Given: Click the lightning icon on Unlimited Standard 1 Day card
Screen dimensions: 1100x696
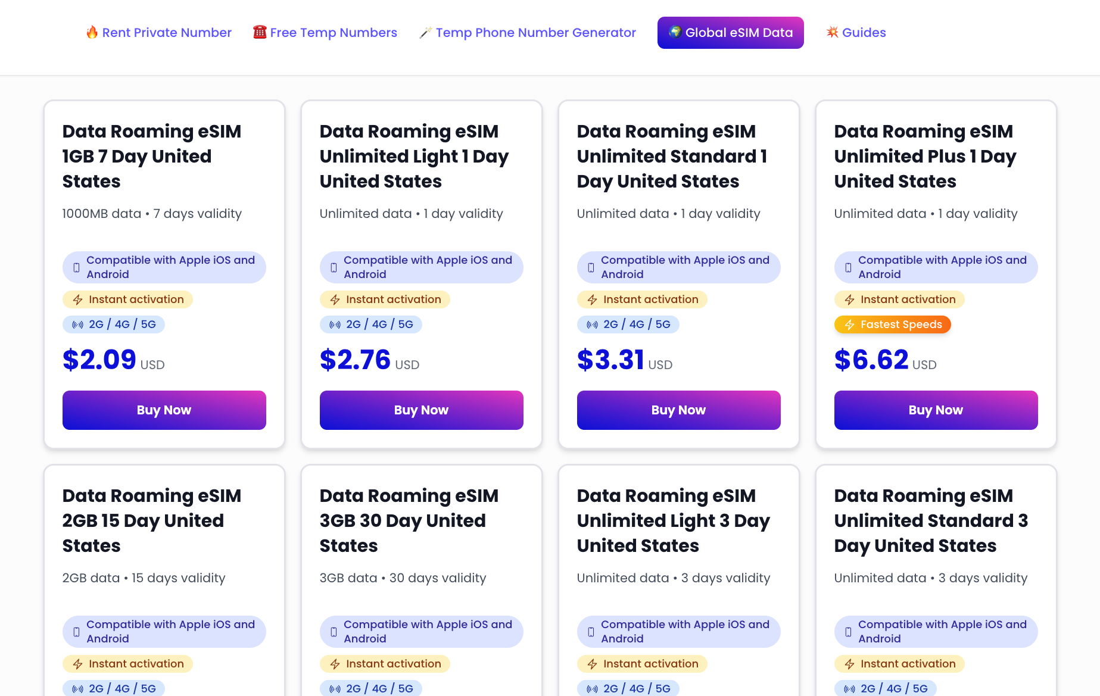Looking at the screenshot, I should [592, 299].
